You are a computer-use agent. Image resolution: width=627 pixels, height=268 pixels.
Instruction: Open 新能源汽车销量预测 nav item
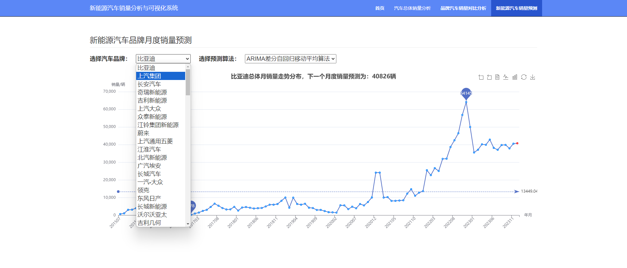(517, 8)
